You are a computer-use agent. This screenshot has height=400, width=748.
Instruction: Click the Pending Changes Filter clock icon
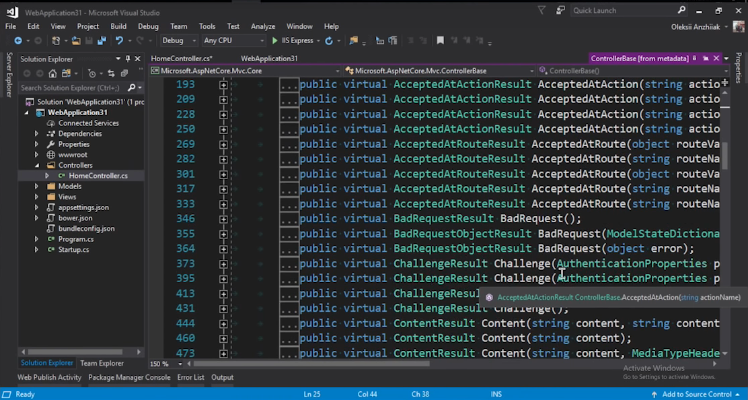tap(92, 73)
